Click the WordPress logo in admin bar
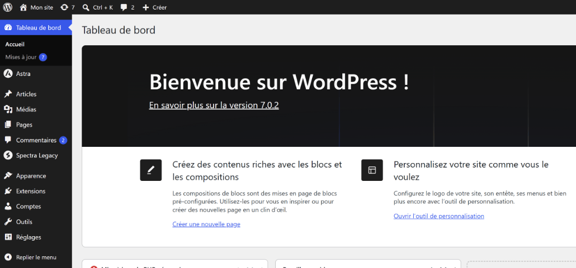Screen dimensions: 576x268 8,7
